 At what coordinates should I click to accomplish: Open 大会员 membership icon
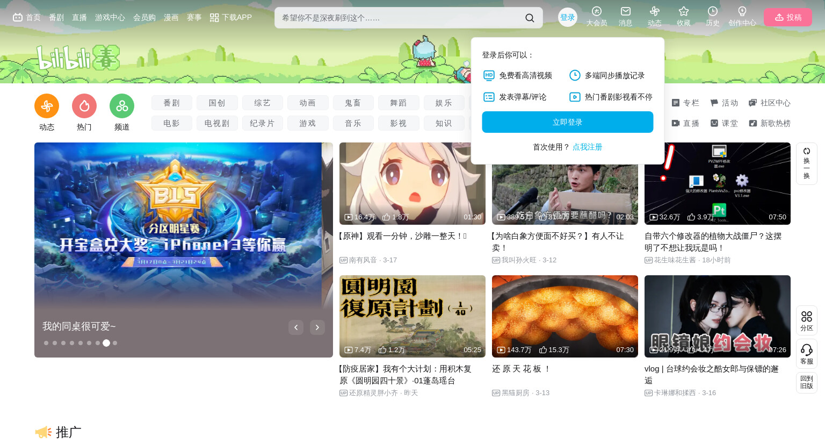coord(597,17)
